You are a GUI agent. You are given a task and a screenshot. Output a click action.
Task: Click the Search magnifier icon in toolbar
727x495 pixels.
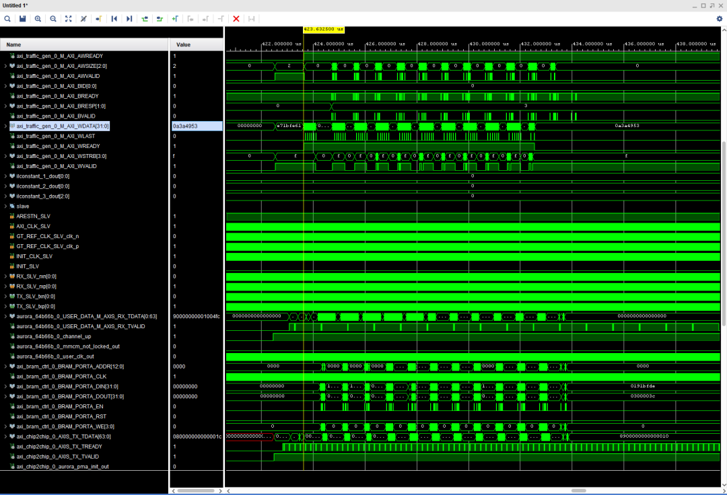click(7, 19)
